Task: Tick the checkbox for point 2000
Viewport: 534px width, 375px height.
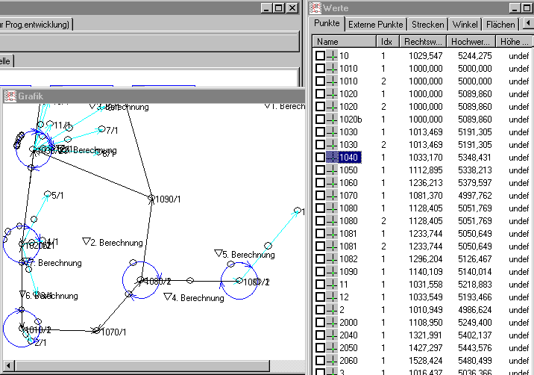Action: tap(320, 323)
